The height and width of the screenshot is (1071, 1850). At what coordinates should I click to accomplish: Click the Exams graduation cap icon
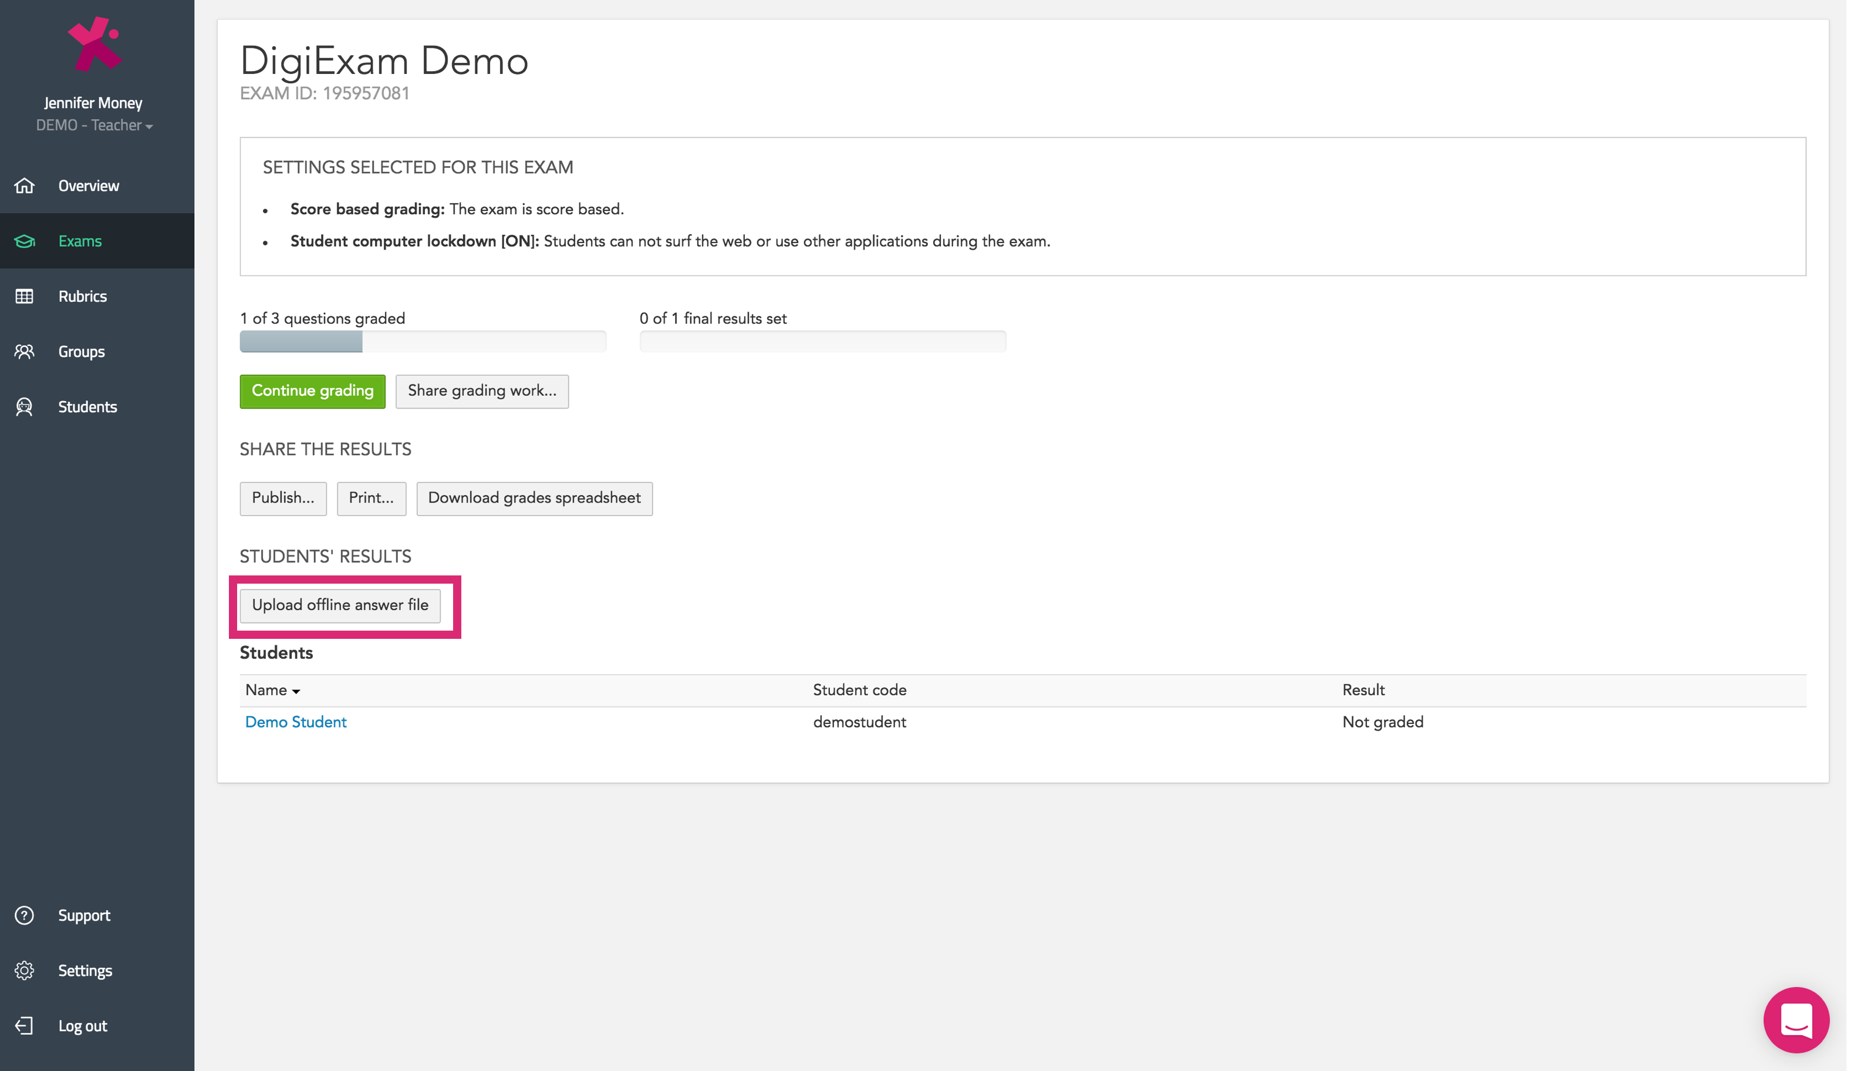[24, 241]
